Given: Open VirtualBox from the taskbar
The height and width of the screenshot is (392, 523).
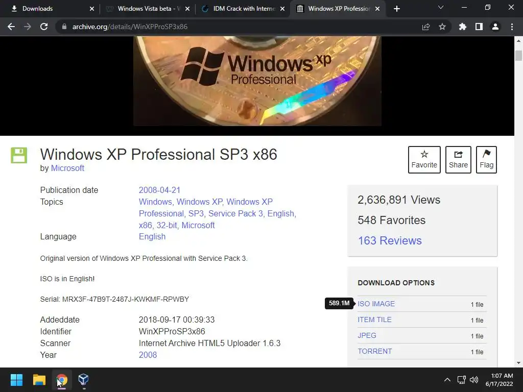Looking at the screenshot, I should [x=83, y=380].
